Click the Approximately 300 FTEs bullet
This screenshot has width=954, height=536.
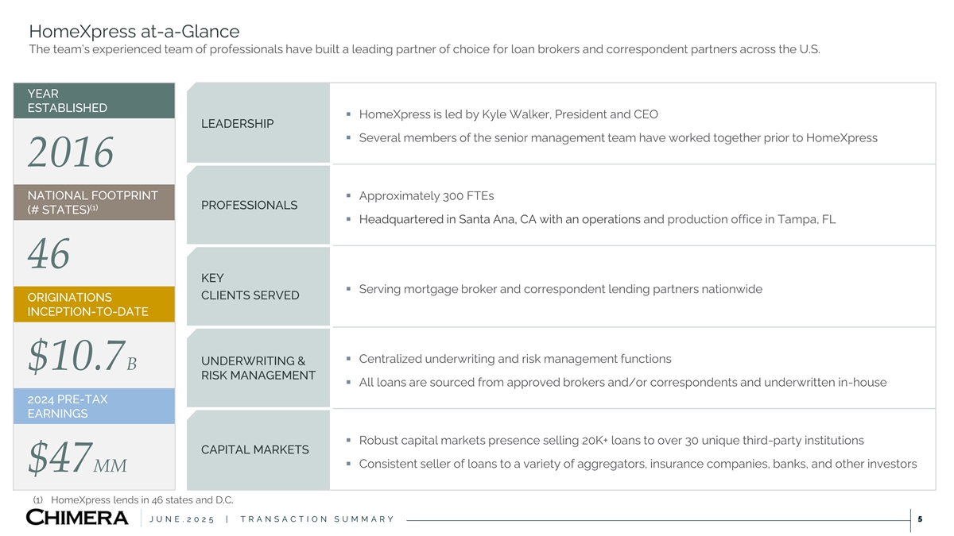(426, 196)
